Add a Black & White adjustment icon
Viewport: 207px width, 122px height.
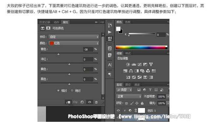[x=137, y=71]
